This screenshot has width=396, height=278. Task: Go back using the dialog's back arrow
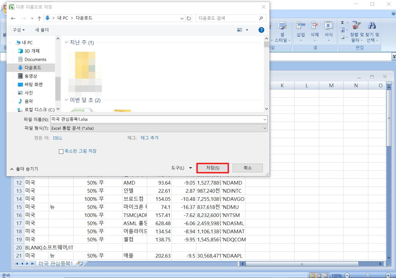coord(13,18)
